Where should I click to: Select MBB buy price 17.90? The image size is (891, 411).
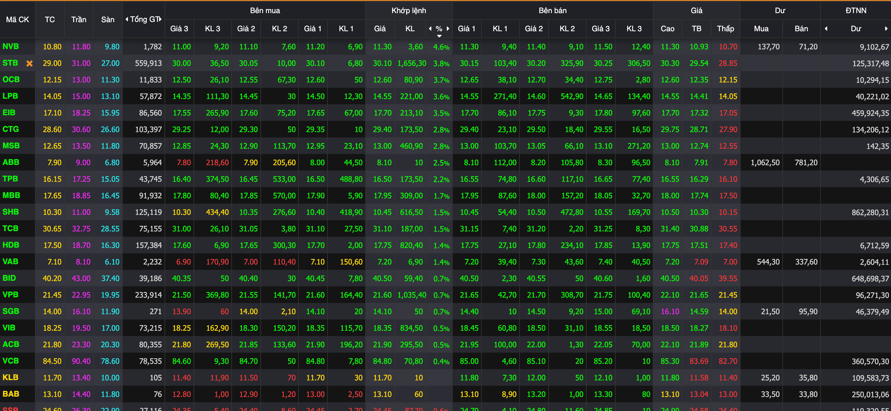click(315, 196)
